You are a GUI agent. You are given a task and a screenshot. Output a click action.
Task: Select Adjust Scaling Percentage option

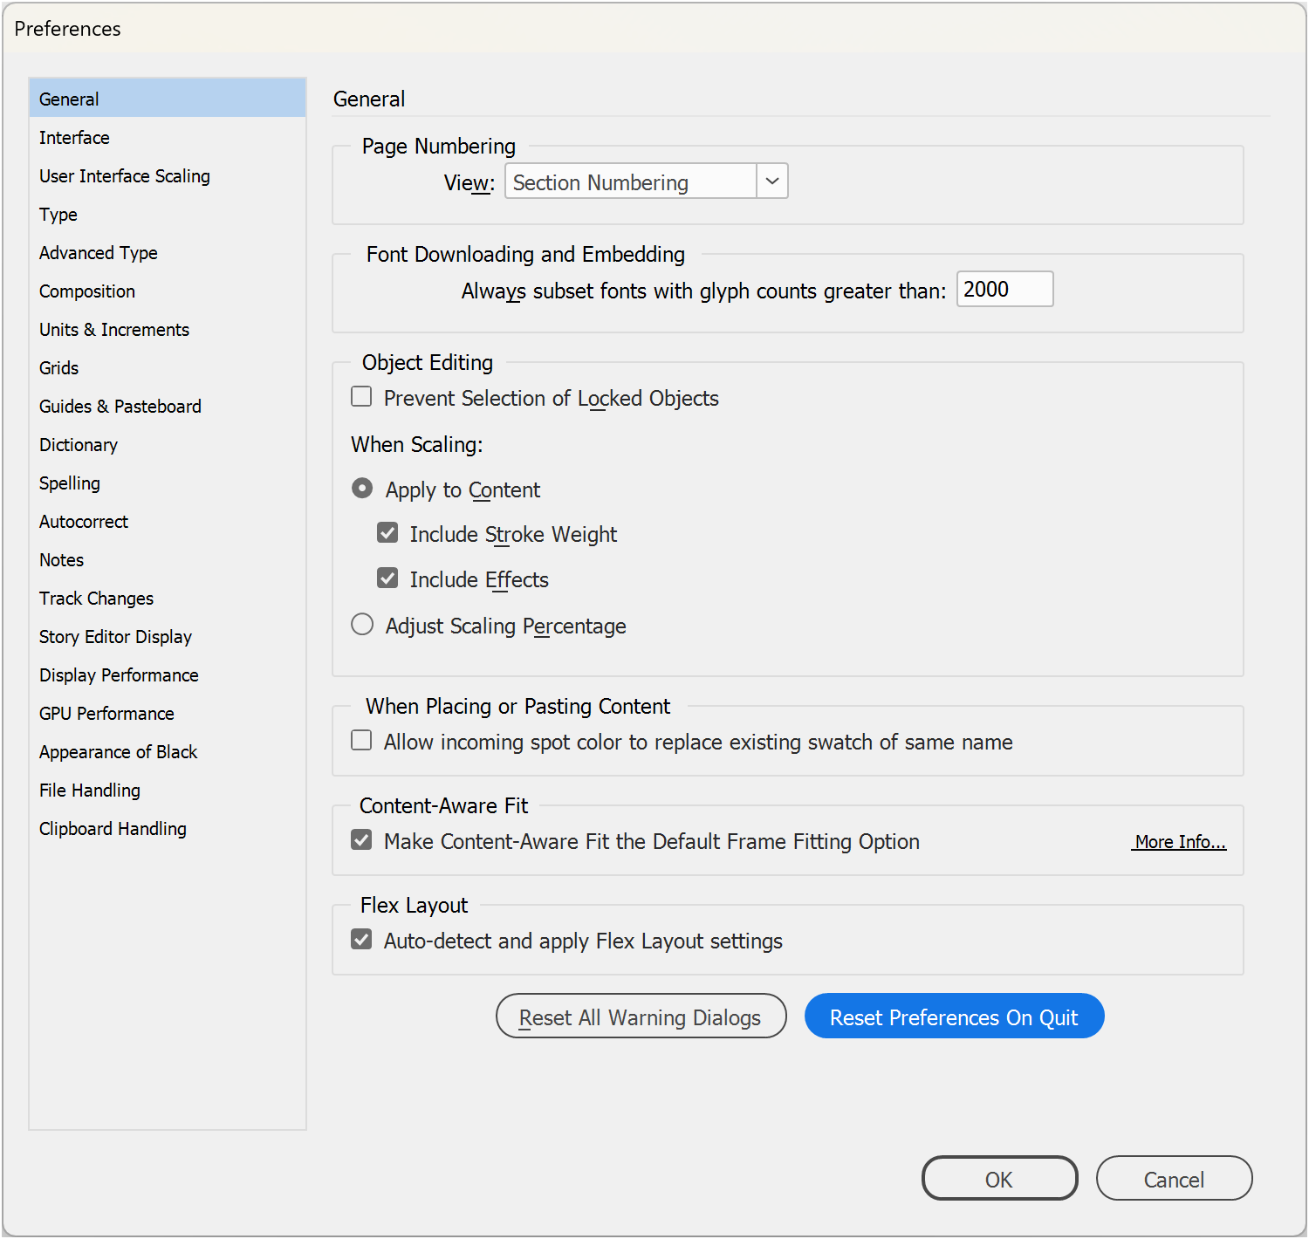362,624
